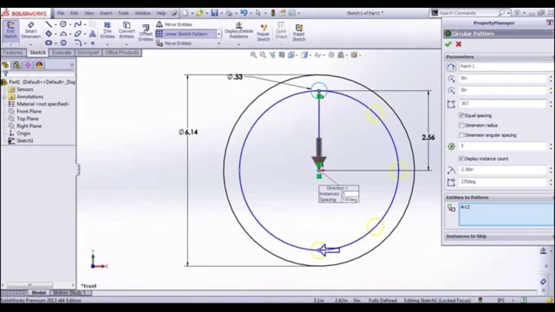Viewport: 555px width, 312px height.
Task: Open Display/Delete Relations tool
Action: 238,30
